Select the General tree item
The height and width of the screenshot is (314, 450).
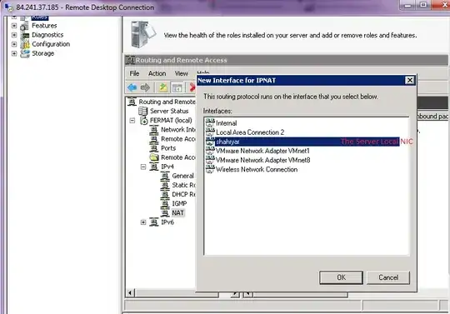point(182,176)
